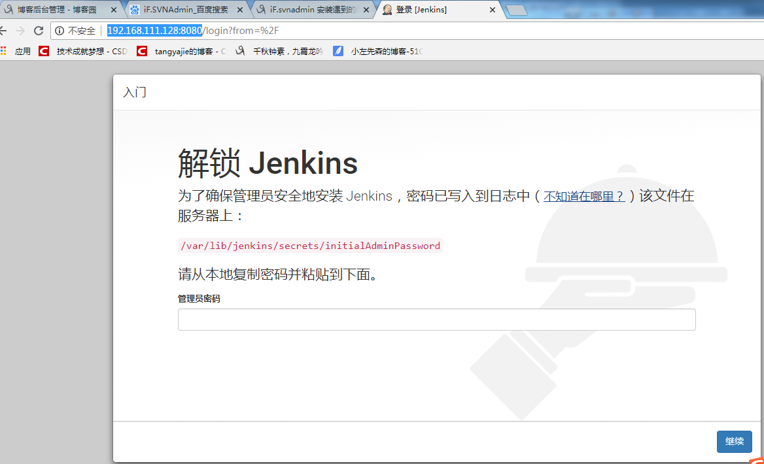Screen dimensions: 764x464
Task: Click the address bar URL
Action: click(193, 31)
